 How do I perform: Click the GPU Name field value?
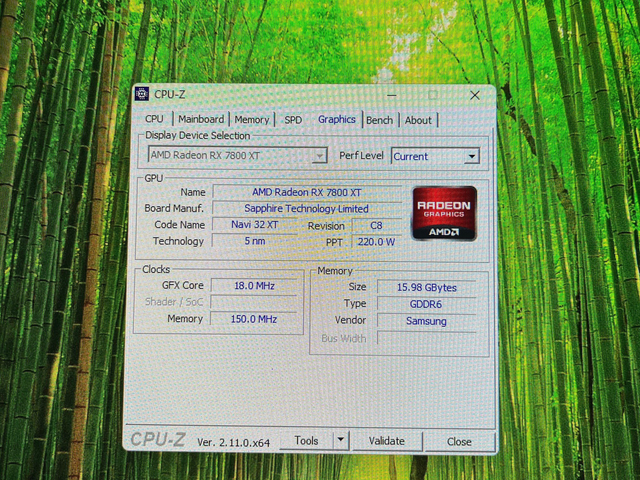point(307,192)
